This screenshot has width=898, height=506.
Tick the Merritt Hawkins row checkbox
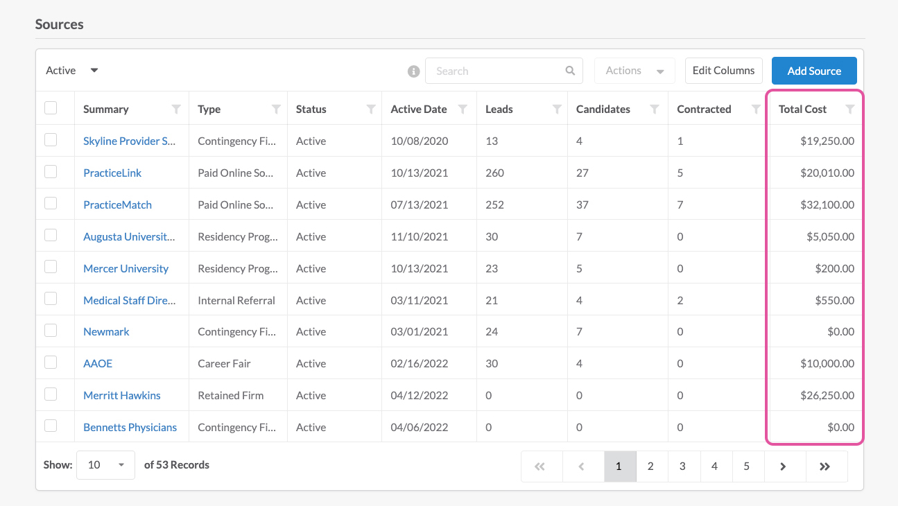(x=51, y=394)
